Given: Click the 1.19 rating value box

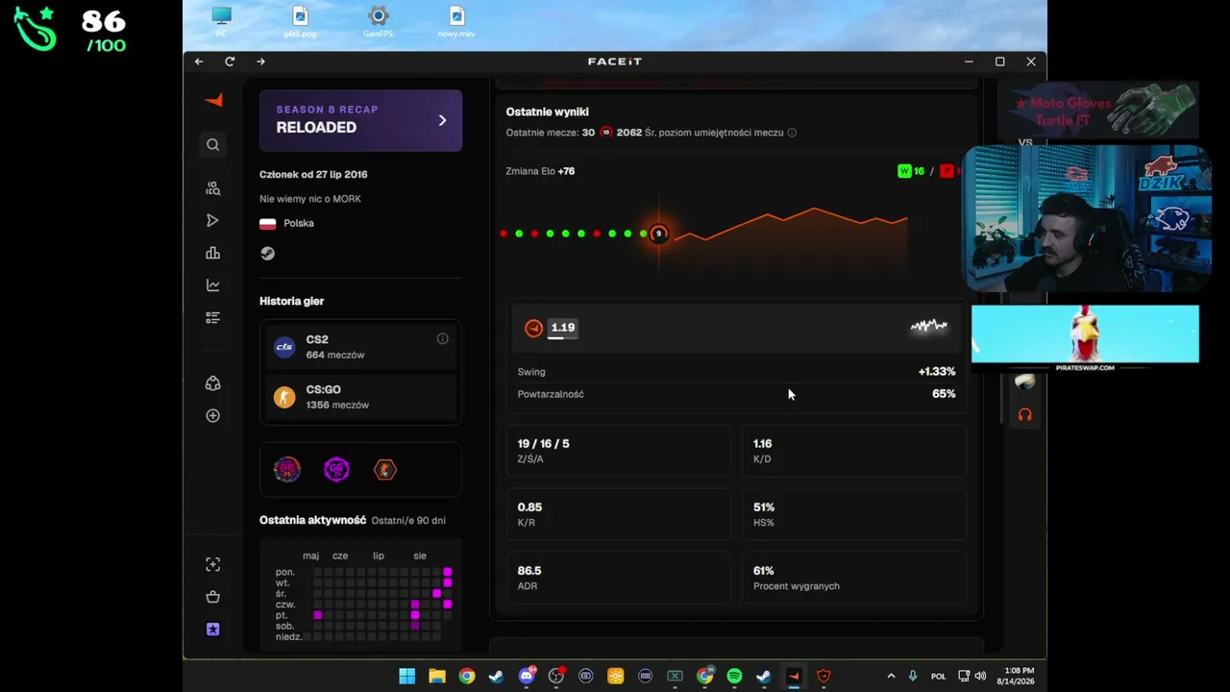Looking at the screenshot, I should coord(562,328).
